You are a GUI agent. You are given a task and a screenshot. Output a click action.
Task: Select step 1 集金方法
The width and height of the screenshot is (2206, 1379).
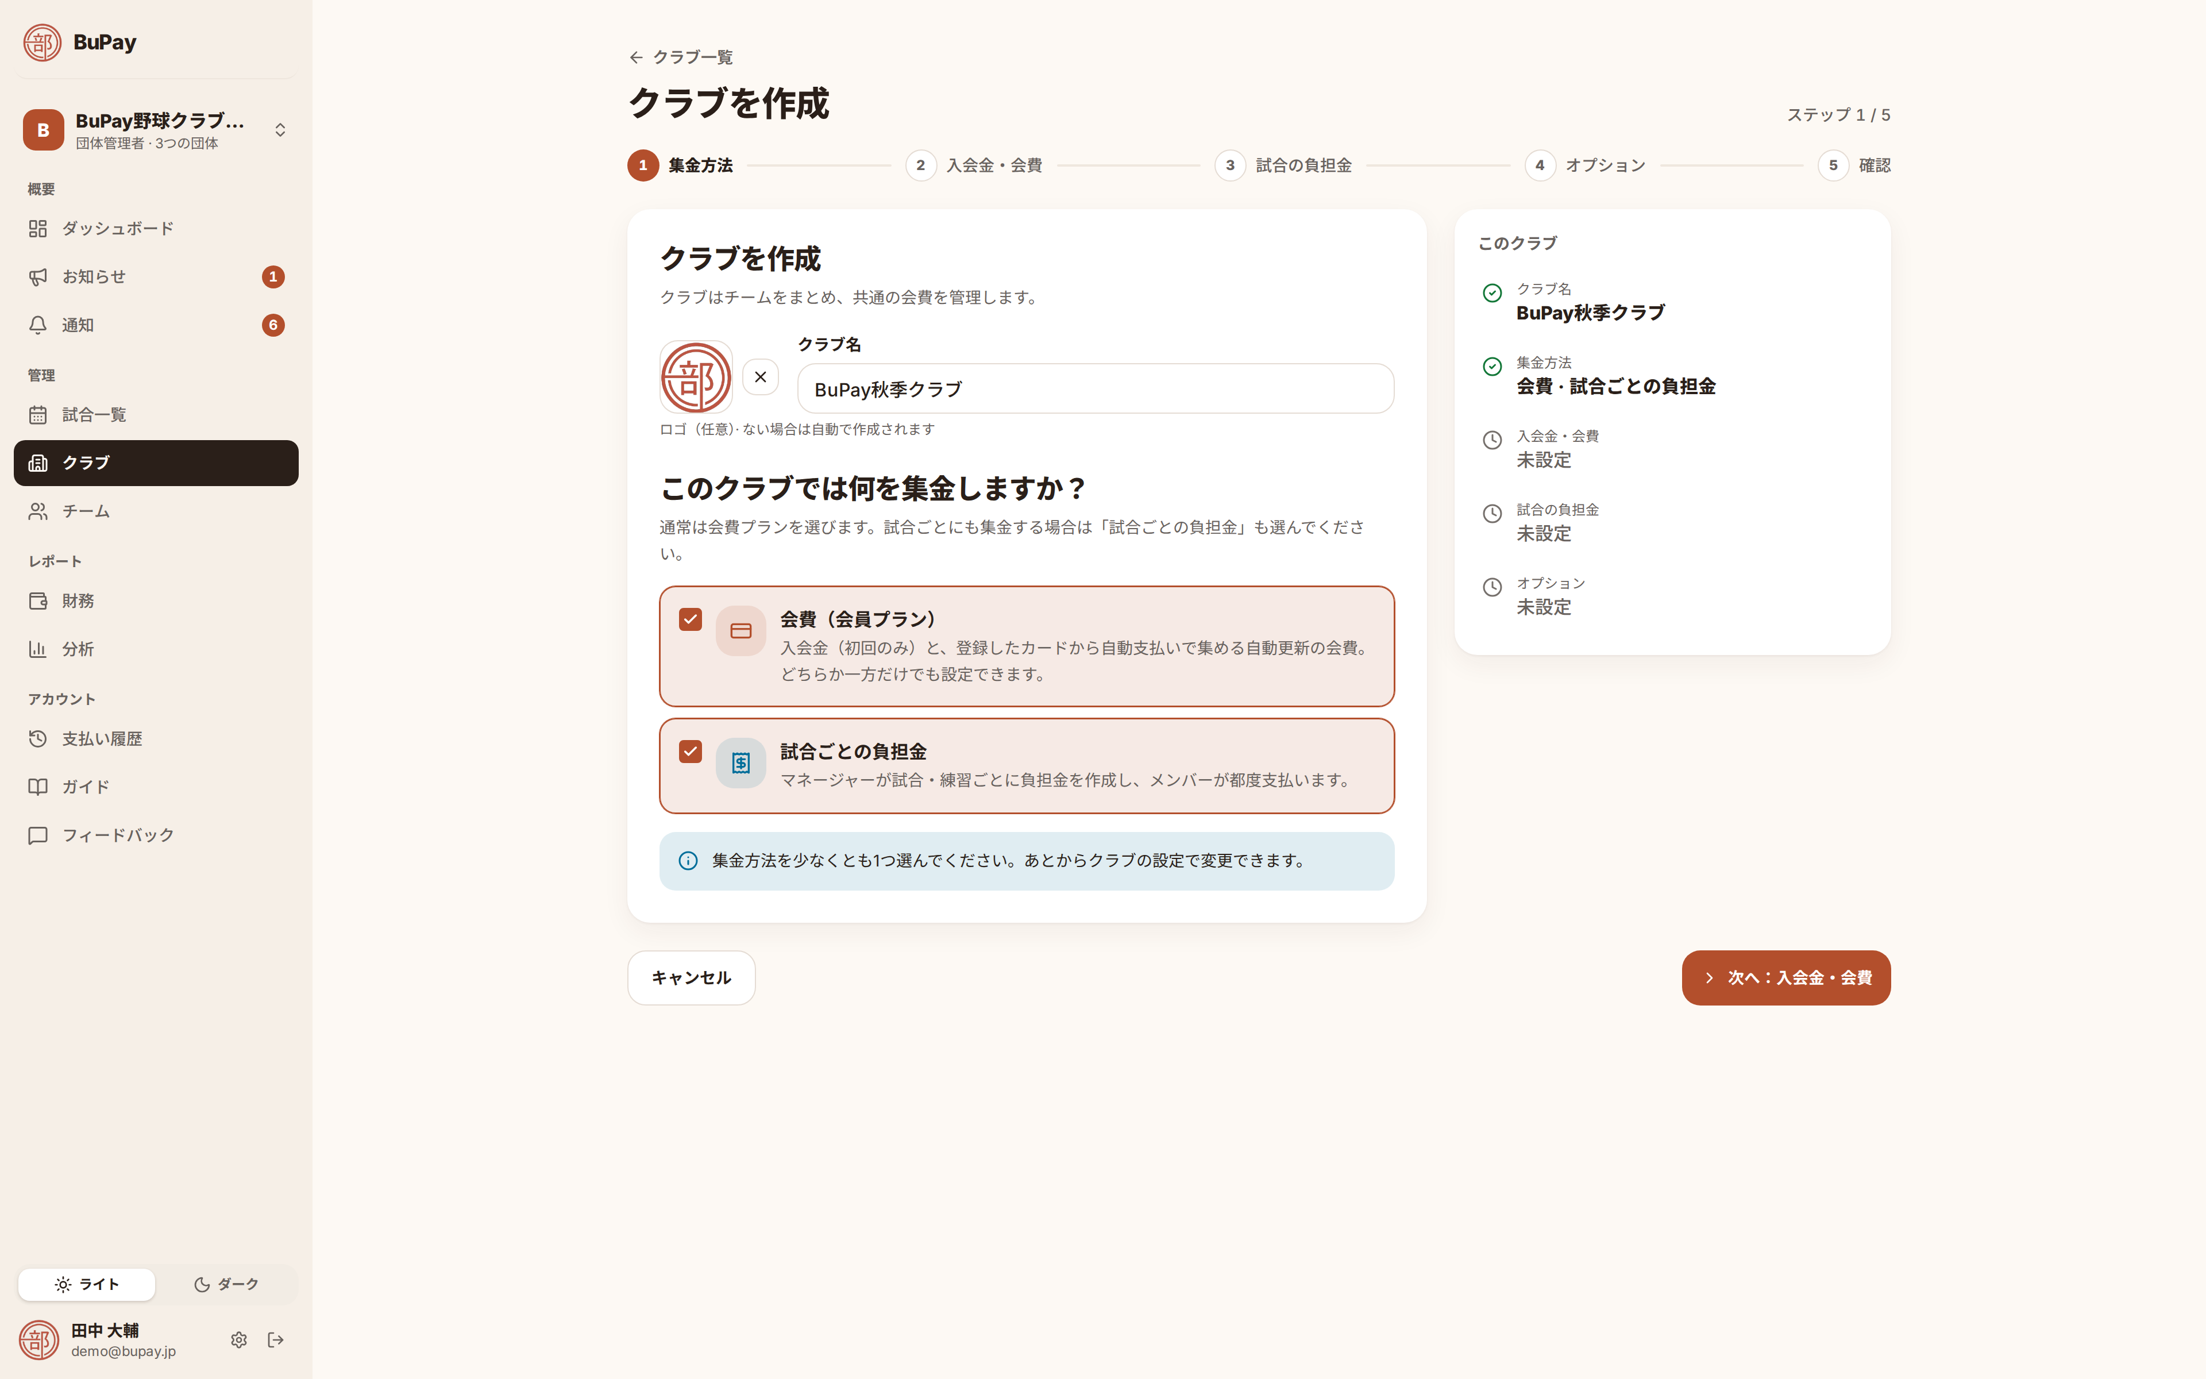pos(680,165)
